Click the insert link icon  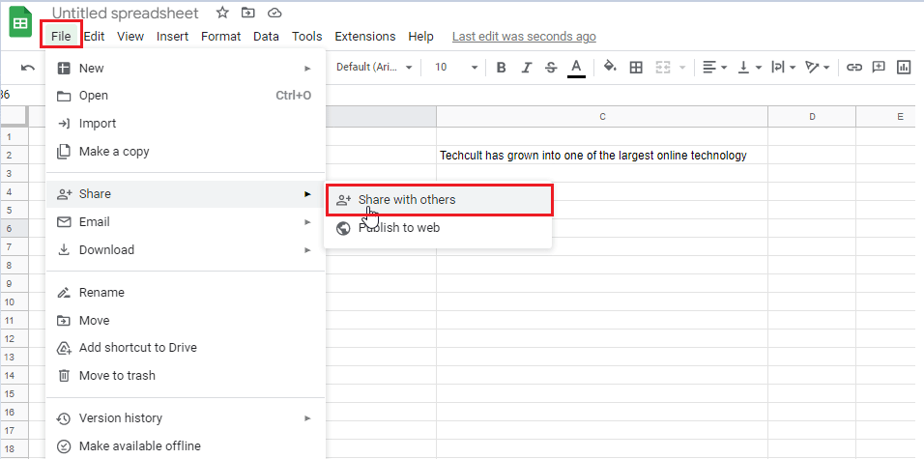(853, 68)
